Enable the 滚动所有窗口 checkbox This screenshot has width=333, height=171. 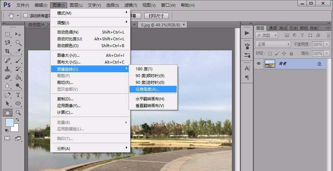(x=26, y=16)
